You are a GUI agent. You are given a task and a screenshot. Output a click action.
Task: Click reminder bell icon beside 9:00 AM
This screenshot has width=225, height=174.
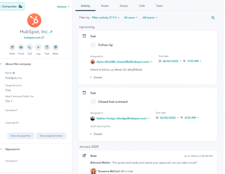[x=184, y=61]
